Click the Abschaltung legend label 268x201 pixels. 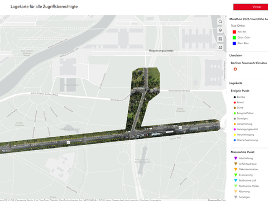coord(246,159)
